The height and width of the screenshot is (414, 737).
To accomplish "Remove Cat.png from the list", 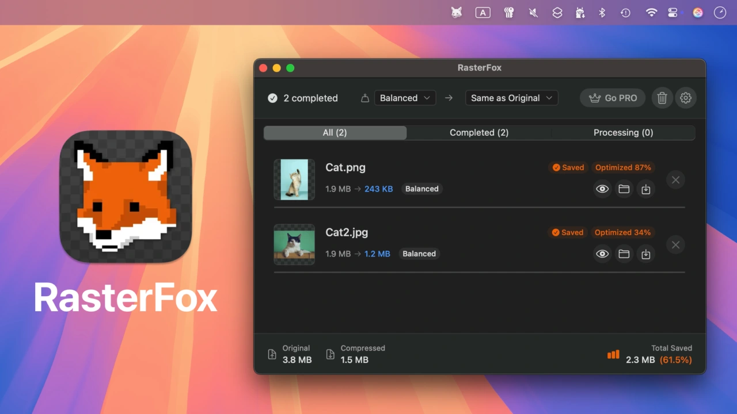I will [675, 180].
